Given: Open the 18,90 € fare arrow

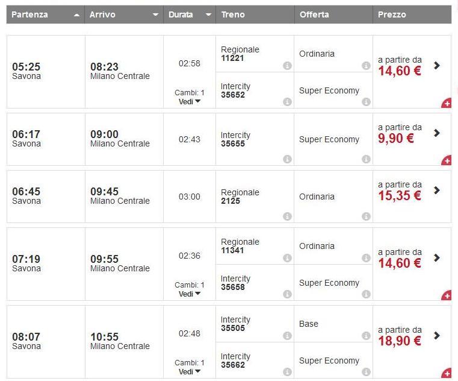Looking at the screenshot, I should (437, 335).
